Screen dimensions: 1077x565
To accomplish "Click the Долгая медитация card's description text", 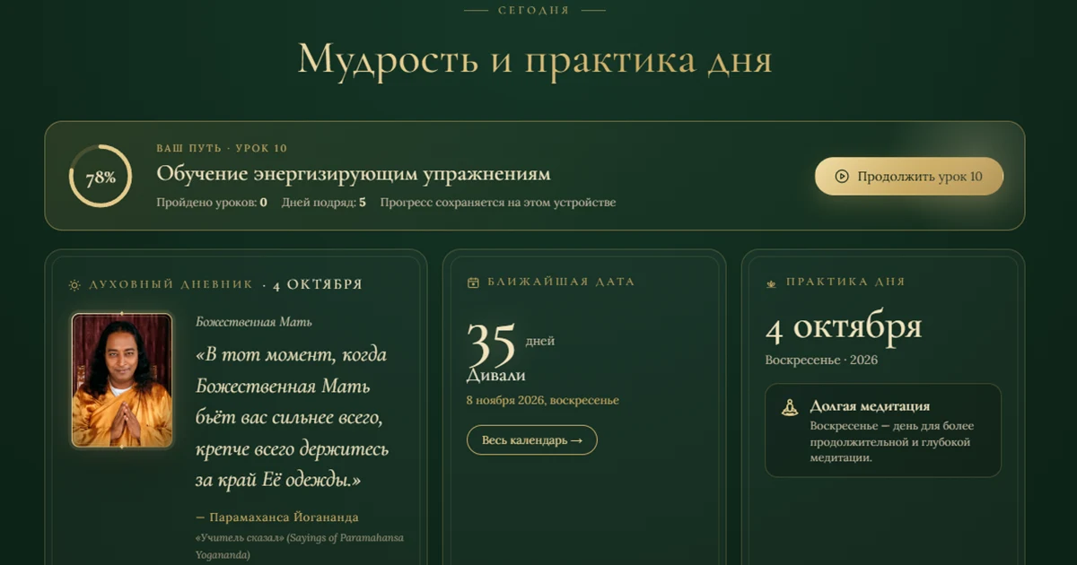I will click(892, 442).
